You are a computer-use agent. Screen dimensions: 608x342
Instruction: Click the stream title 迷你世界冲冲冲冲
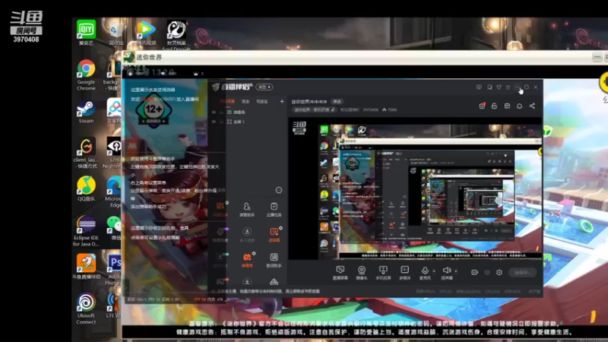coord(309,102)
